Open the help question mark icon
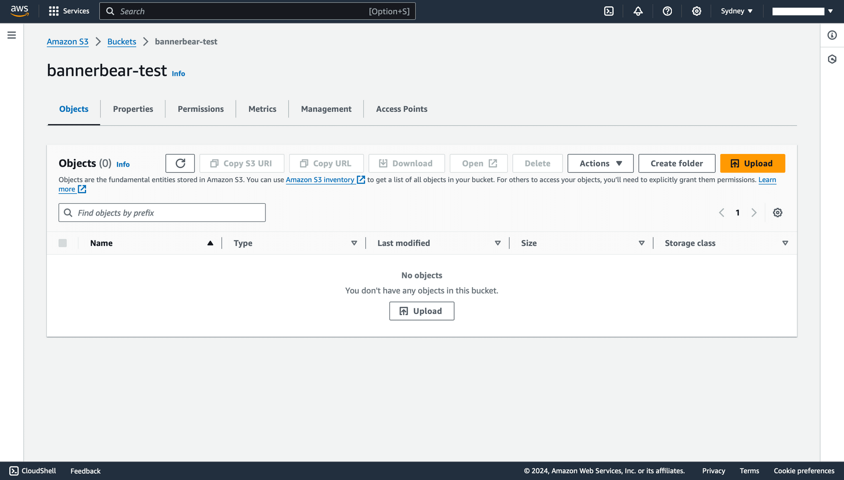The image size is (844, 480). pos(667,11)
